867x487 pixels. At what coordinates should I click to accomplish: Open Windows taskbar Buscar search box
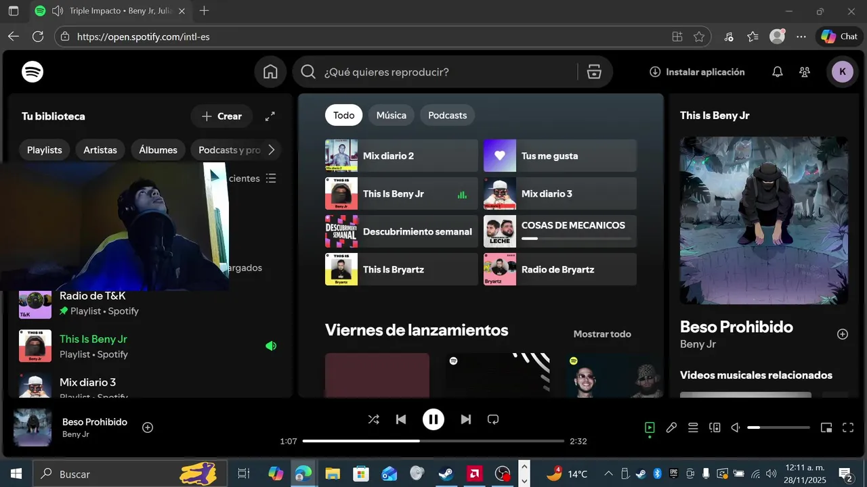point(130,474)
